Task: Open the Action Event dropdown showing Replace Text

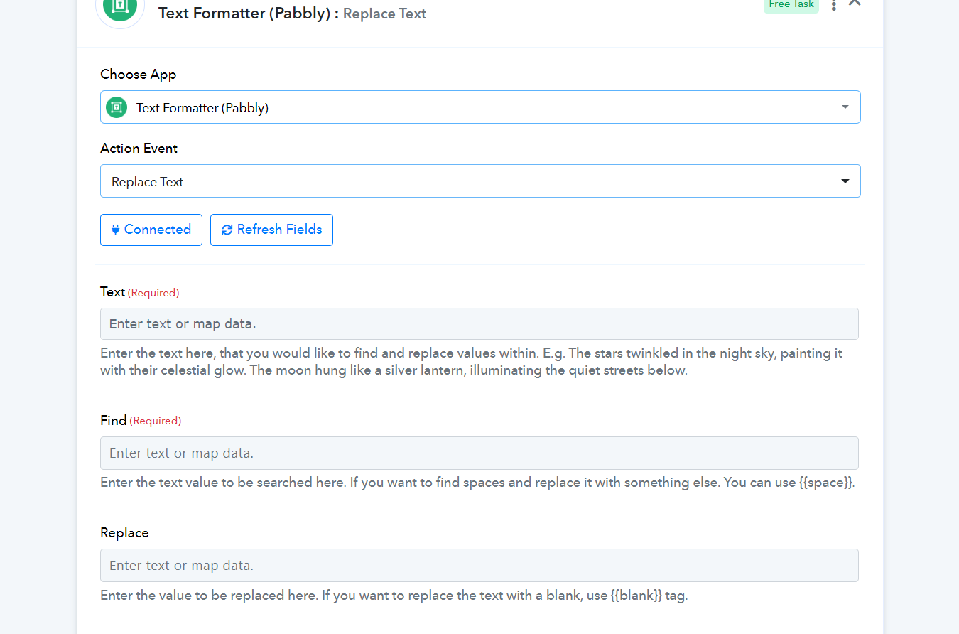Action: coord(480,181)
